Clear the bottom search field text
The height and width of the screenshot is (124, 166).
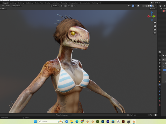(x=148, y=115)
